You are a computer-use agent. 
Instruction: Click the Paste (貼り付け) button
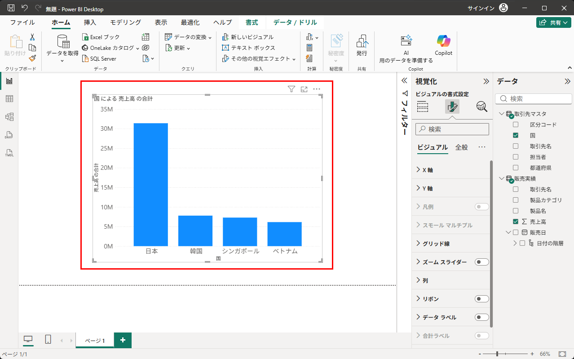(x=16, y=45)
